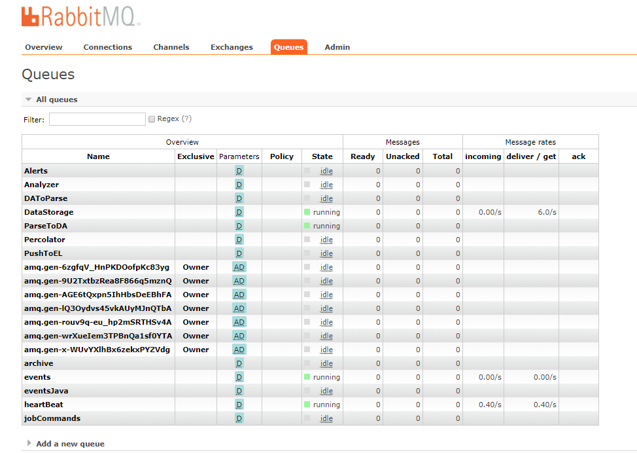Screen dimensions: 637x453
Task: Click the D badge for ParseToDA
Action: (x=239, y=226)
